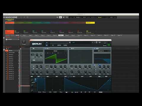Enable the Sub oscillator
142x106 pixels.
click(x=32, y=49)
